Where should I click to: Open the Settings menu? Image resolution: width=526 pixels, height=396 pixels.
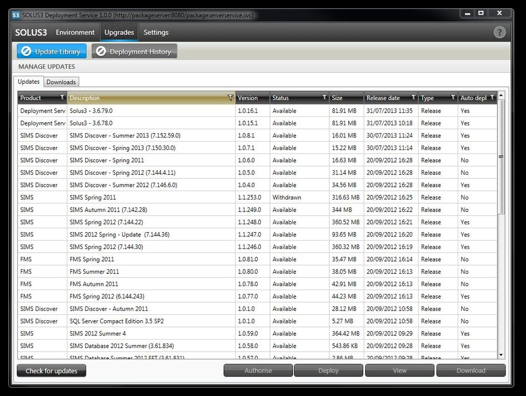pyautogui.click(x=156, y=32)
